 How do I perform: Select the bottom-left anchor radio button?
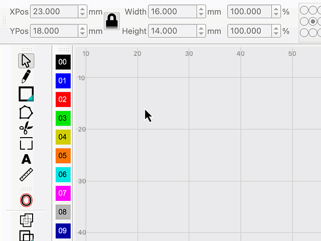point(304,33)
